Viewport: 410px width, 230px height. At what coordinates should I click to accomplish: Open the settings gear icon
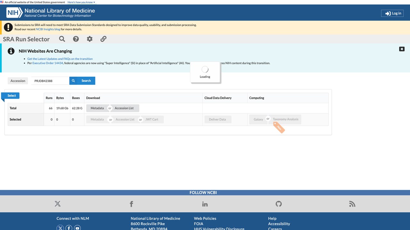90,39
